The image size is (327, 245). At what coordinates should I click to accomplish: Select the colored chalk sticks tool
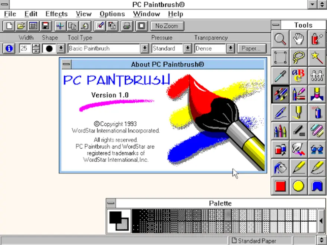(x=317, y=131)
